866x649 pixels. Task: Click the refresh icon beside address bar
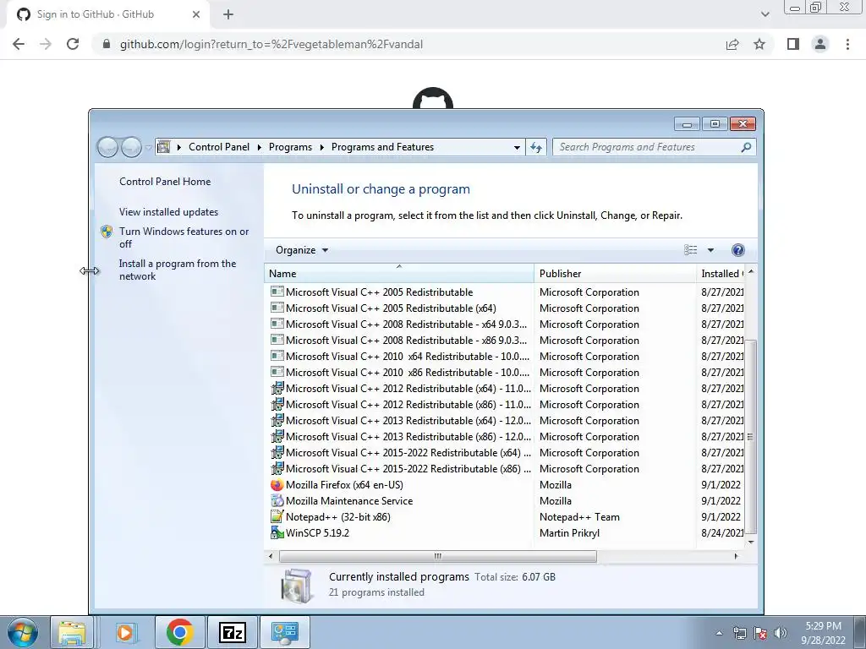pyautogui.click(x=535, y=147)
